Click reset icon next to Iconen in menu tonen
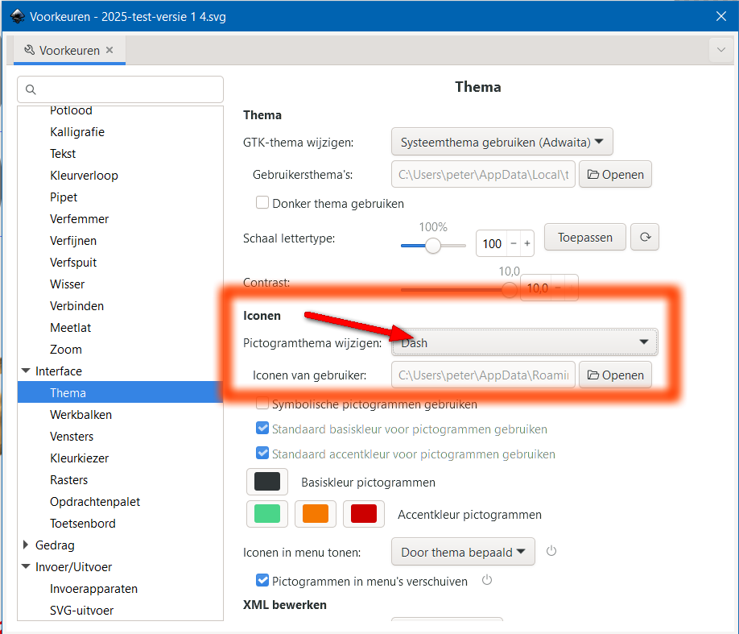Screen dimensions: 739x634 (551, 552)
